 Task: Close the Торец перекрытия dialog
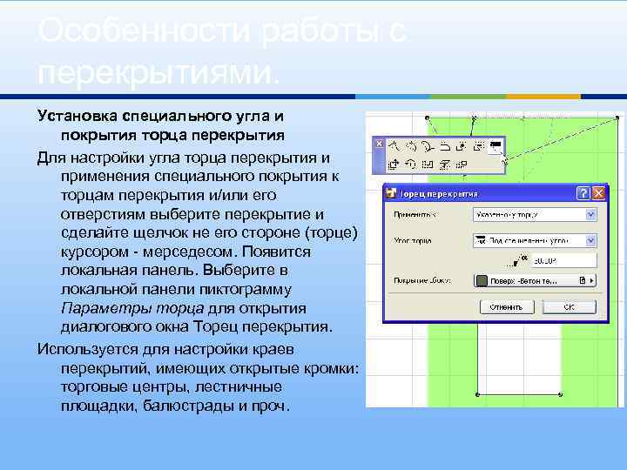coord(598,193)
